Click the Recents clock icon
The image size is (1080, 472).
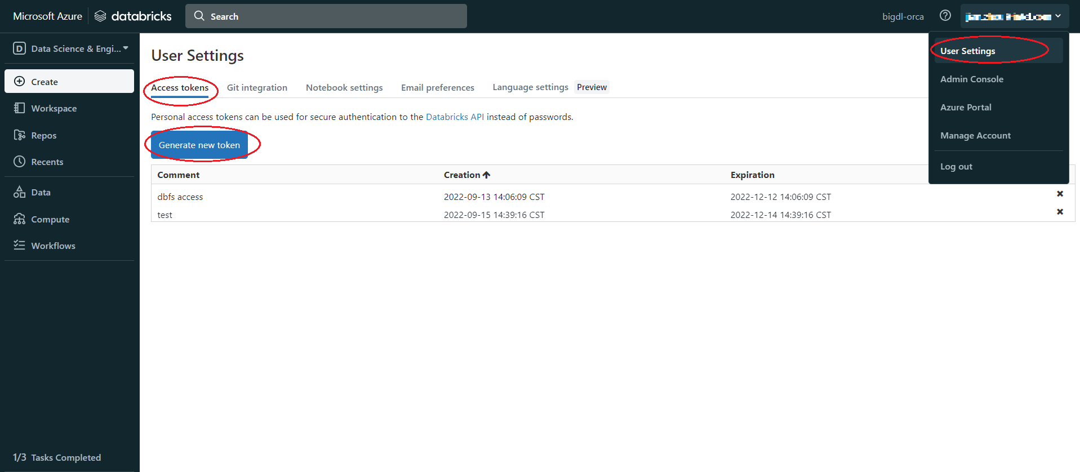pyautogui.click(x=19, y=161)
